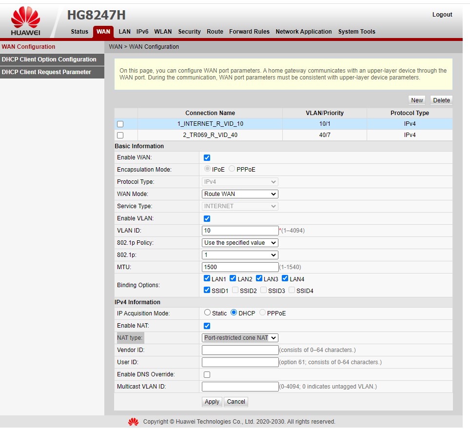Tick checkbox for 2_TR069_R_VID_40 row
Screen dimensions: 470x430
pos(120,135)
